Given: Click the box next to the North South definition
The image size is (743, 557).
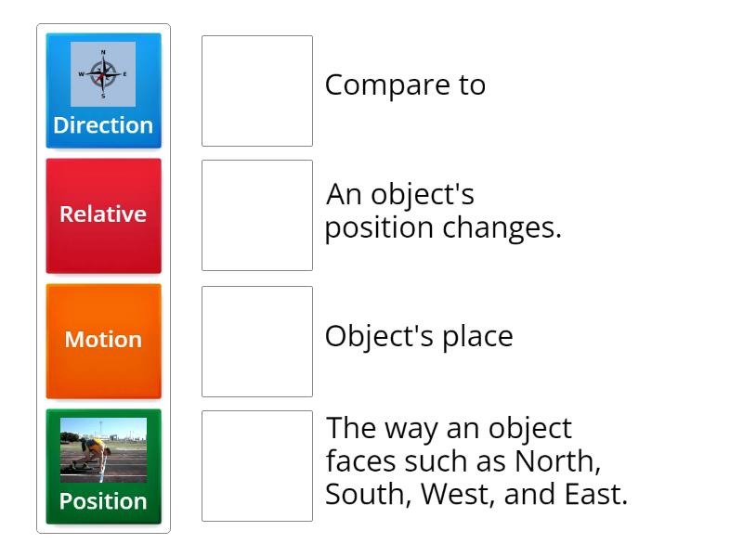Looking at the screenshot, I should [x=256, y=465].
